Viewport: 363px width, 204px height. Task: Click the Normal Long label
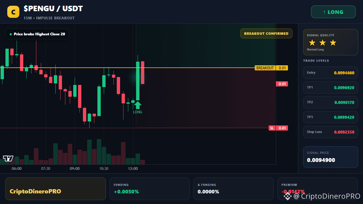click(315, 50)
